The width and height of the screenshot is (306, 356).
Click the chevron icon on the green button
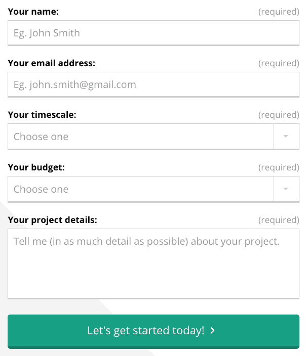click(212, 330)
